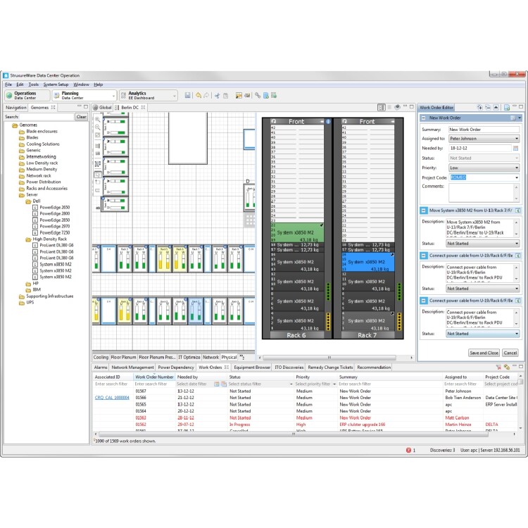
Task: Click the Undo arrow icon in the toolbar
Action: 199,96
